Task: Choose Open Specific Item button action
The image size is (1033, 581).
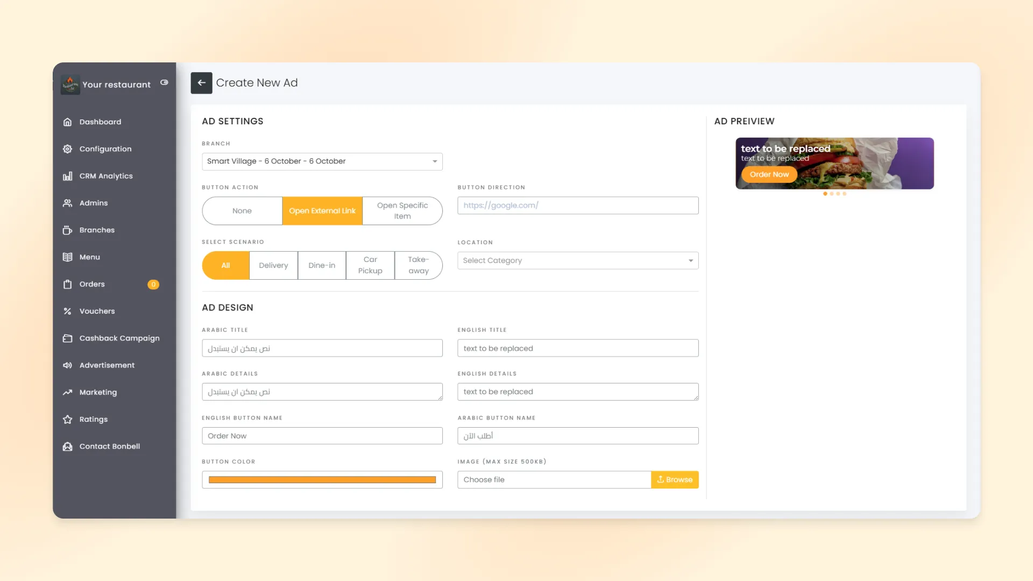Action: coord(402,211)
